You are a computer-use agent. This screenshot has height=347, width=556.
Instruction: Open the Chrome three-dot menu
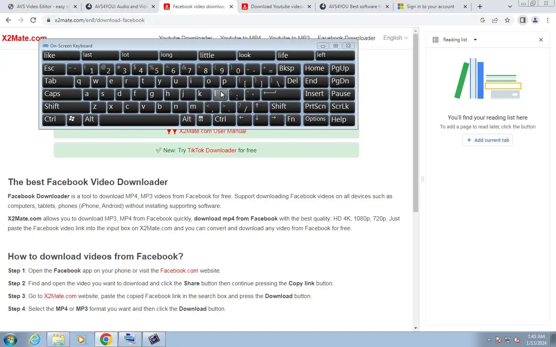[x=548, y=20]
